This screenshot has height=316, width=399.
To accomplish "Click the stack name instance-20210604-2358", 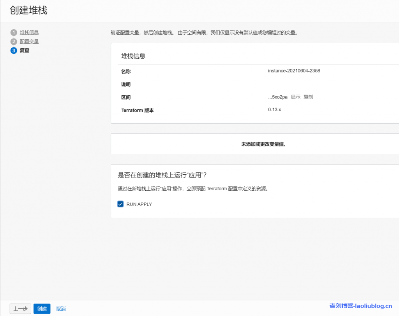I will coord(294,71).
